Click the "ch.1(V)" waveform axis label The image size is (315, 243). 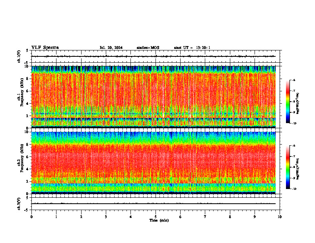click(19, 56)
